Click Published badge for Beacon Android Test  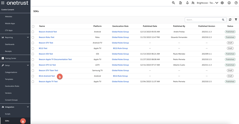[230, 32]
